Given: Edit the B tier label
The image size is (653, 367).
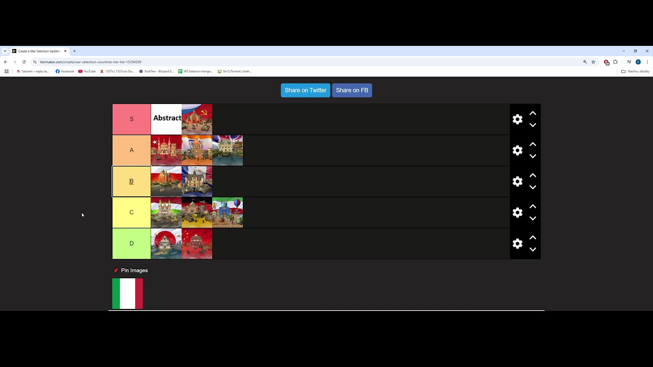Looking at the screenshot, I should [x=132, y=181].
